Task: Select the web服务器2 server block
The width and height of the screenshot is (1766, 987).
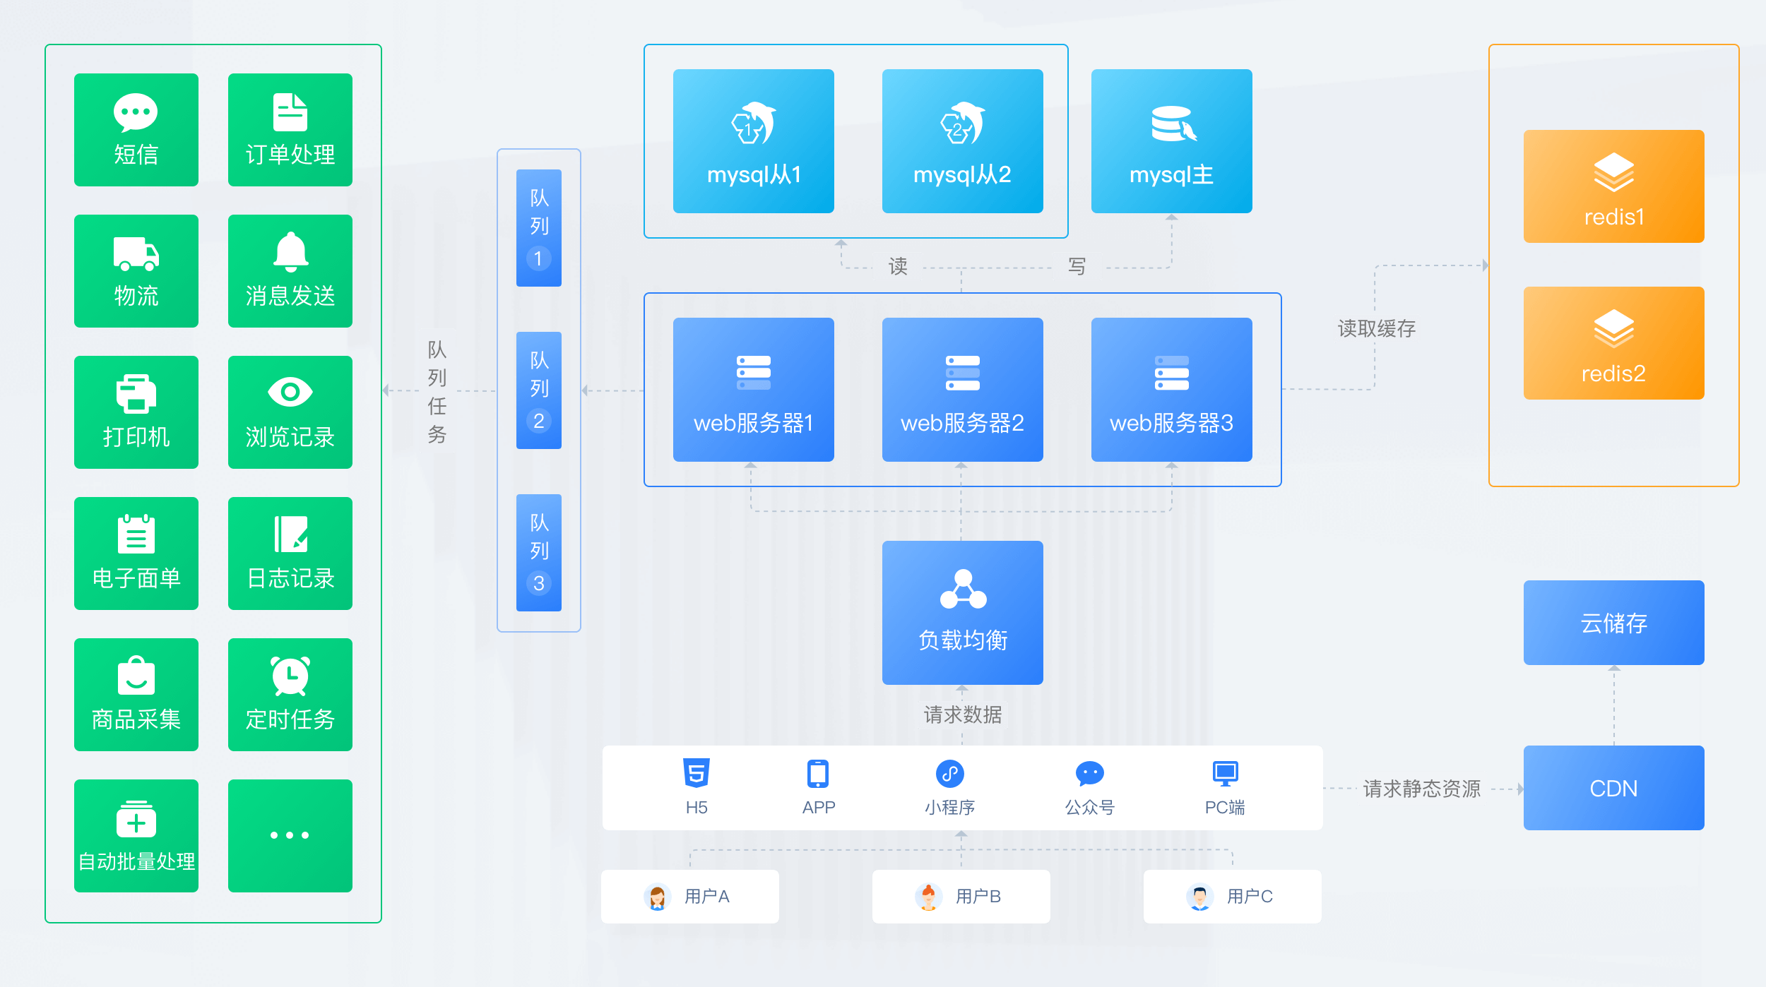Action: coord(962,390)
